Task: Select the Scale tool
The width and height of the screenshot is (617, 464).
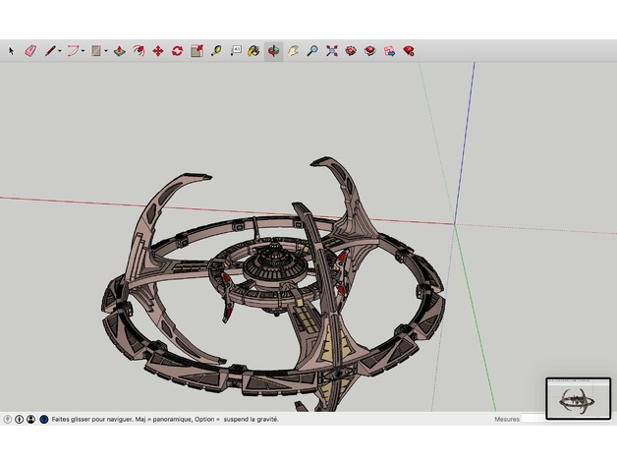Action: tap(196, 50)
